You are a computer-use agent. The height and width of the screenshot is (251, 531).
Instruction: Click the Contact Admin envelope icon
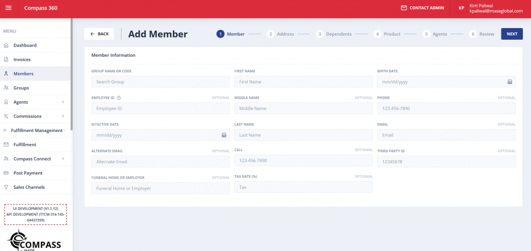click(x=404, y=8)
